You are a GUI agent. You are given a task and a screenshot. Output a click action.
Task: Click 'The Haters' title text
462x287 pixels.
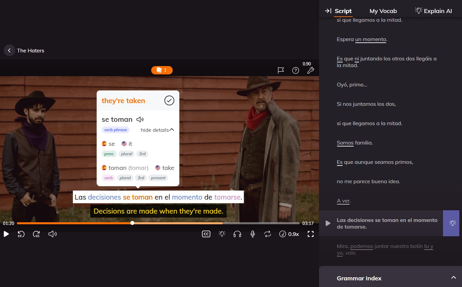click(31, 50)
